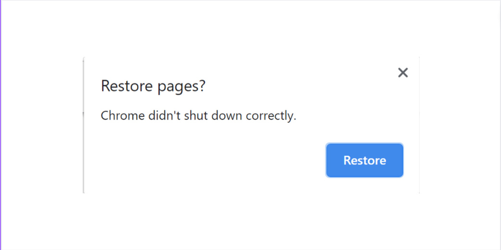Viewport: 501px width, 250px height.
Task: Close the crash recovery bubble
Action: pos(403,73)
